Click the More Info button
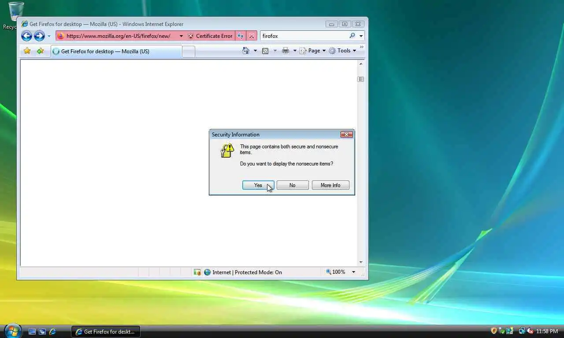The image size is (564, 338). (330, 185)
